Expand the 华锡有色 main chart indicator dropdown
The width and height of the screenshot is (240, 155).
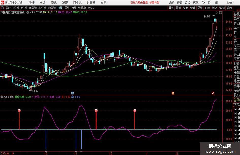click(28, 12)
